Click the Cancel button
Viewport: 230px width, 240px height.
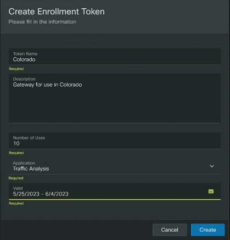pyautogui.click(x=170, y=230)
